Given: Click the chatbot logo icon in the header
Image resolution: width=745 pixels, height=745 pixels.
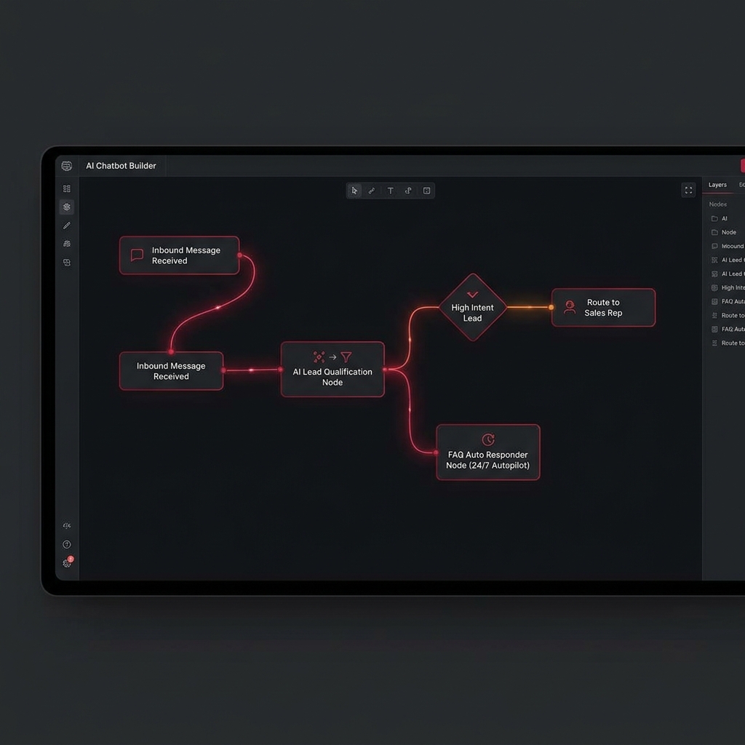Looking at the screenshot, I should (66, 166).
